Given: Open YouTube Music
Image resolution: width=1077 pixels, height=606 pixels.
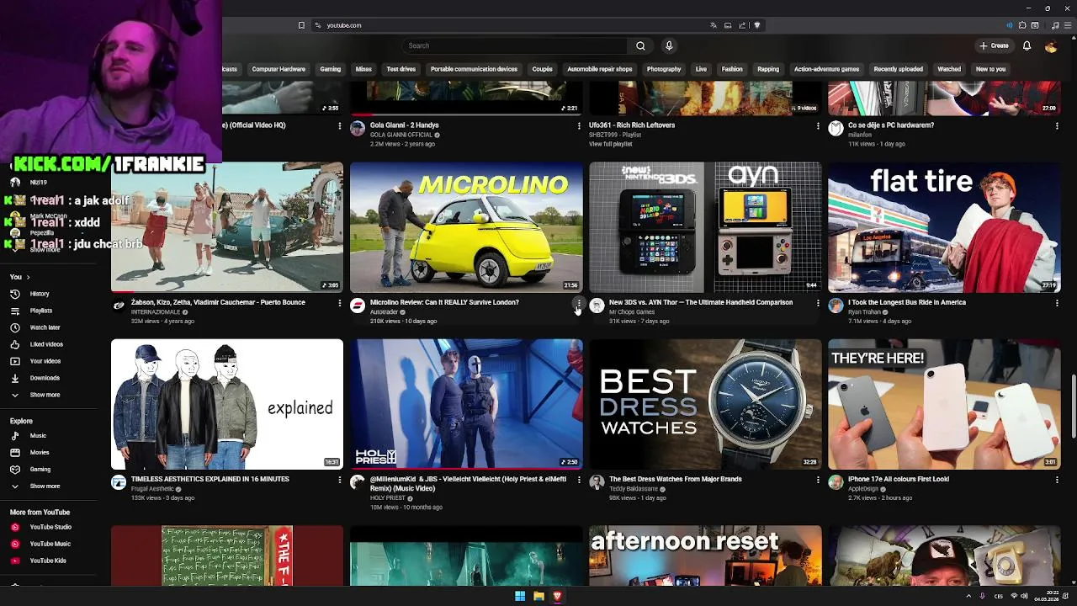Looking at the screenshot, I should pos(50,544).
